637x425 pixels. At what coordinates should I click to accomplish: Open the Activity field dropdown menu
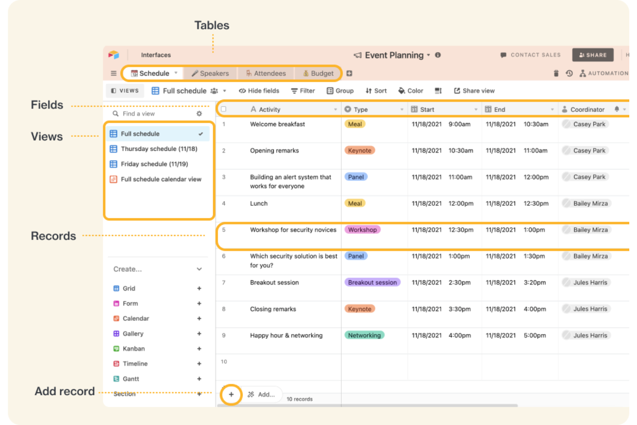tap(336, 109)
